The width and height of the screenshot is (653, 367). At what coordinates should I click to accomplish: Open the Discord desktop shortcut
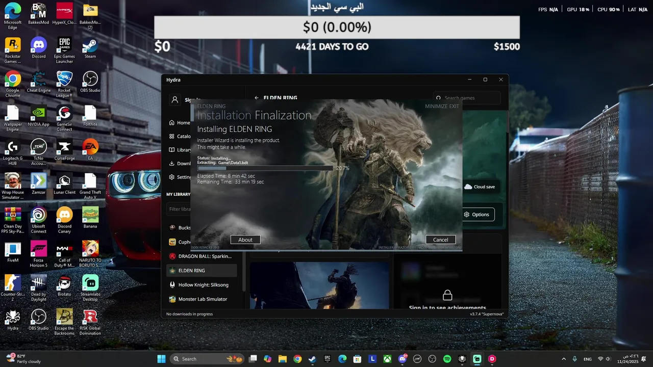click(x=39, y=48)
